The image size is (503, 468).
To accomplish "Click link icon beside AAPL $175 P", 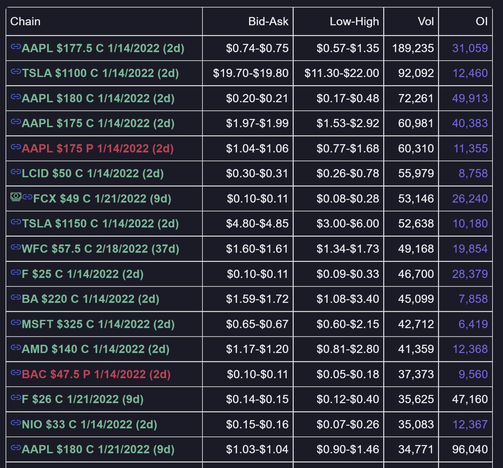I will point(16,147).
